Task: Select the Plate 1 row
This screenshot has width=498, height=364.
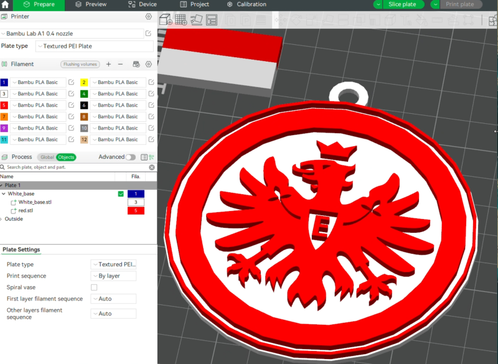Action: point(78,185)
